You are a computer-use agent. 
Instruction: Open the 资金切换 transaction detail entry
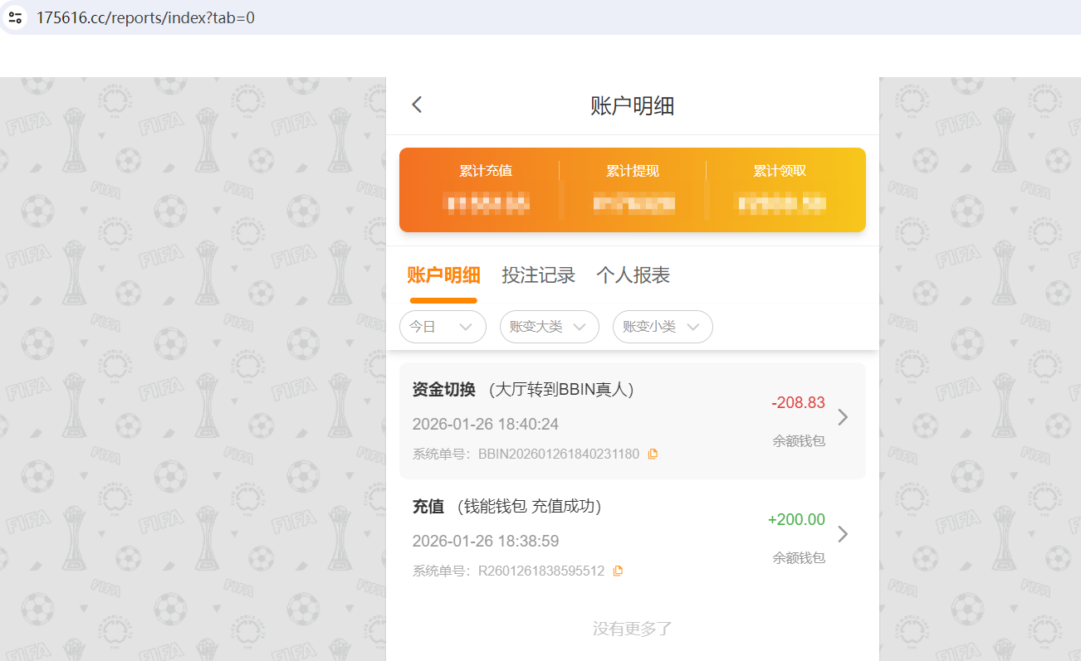[x=581, y=419]
